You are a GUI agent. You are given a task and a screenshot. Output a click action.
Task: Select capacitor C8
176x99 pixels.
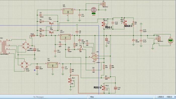click(x=87, y=43)
